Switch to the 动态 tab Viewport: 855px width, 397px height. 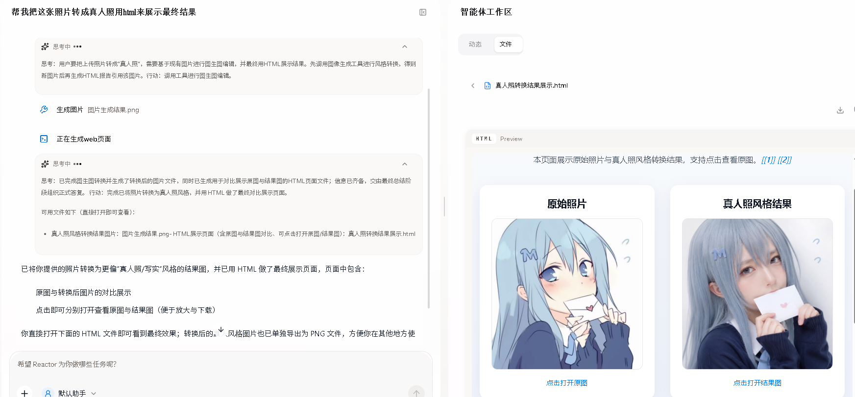[x=475, y=45]
